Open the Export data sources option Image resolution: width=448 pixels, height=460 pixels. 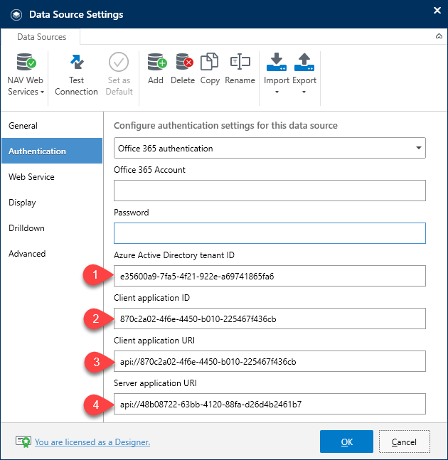304,73
